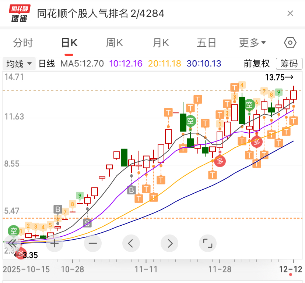
Task: Open the 五日 five-day tab
Action: [206, 43]
